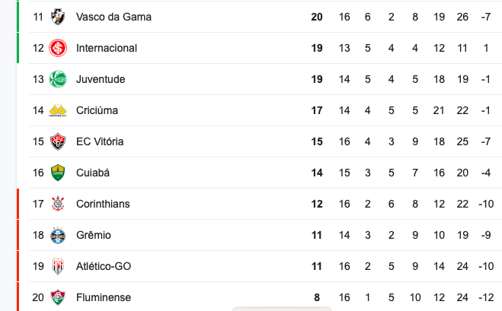Select the Corinthians club crest
Viewport: 502px width, 311px height.
(x=58, y=204)
